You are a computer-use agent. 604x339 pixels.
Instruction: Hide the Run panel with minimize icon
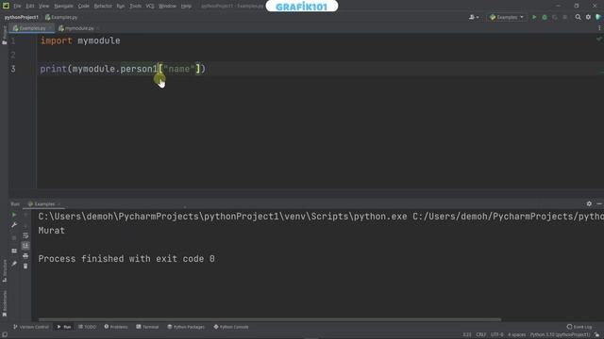click(x=599, y=203)
